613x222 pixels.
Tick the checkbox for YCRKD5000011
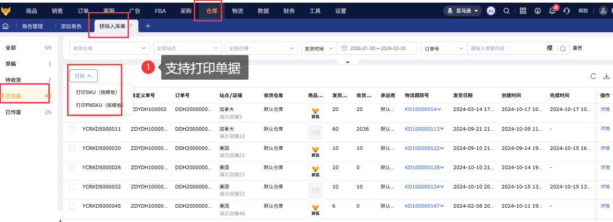click(x=73, y=129)
